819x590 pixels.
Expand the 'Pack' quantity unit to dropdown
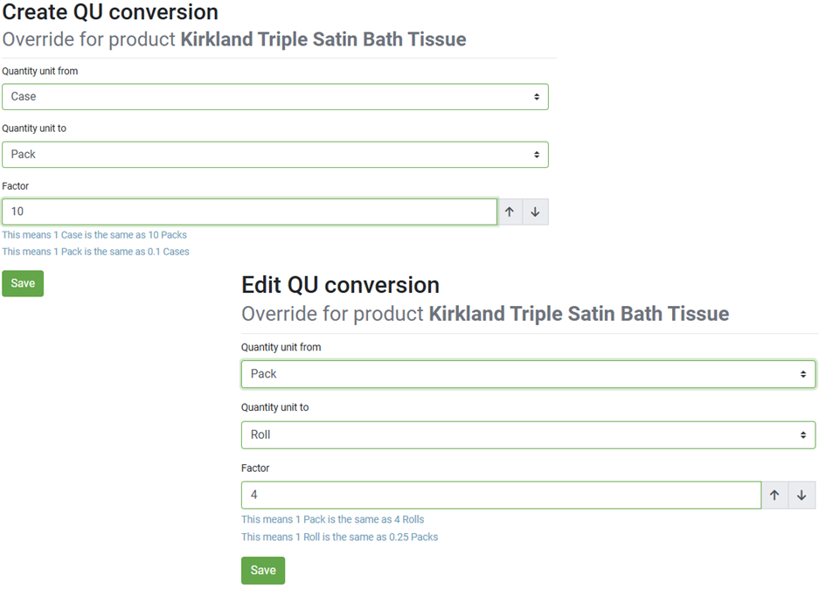pyautogui.click(x=275, y=155)
